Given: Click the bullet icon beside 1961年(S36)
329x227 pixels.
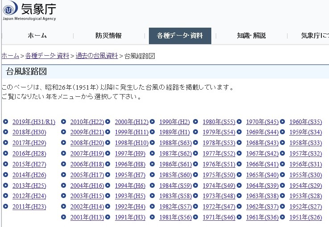Looking at the screenshot, I should click(239, 217).
